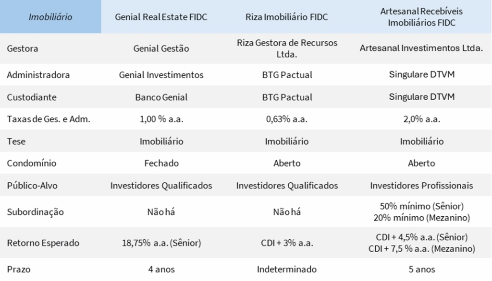Select the 18,75% a.a. (Sênior) cell
Viewport: 492px width, 281px height.
(x=161, y=243)
